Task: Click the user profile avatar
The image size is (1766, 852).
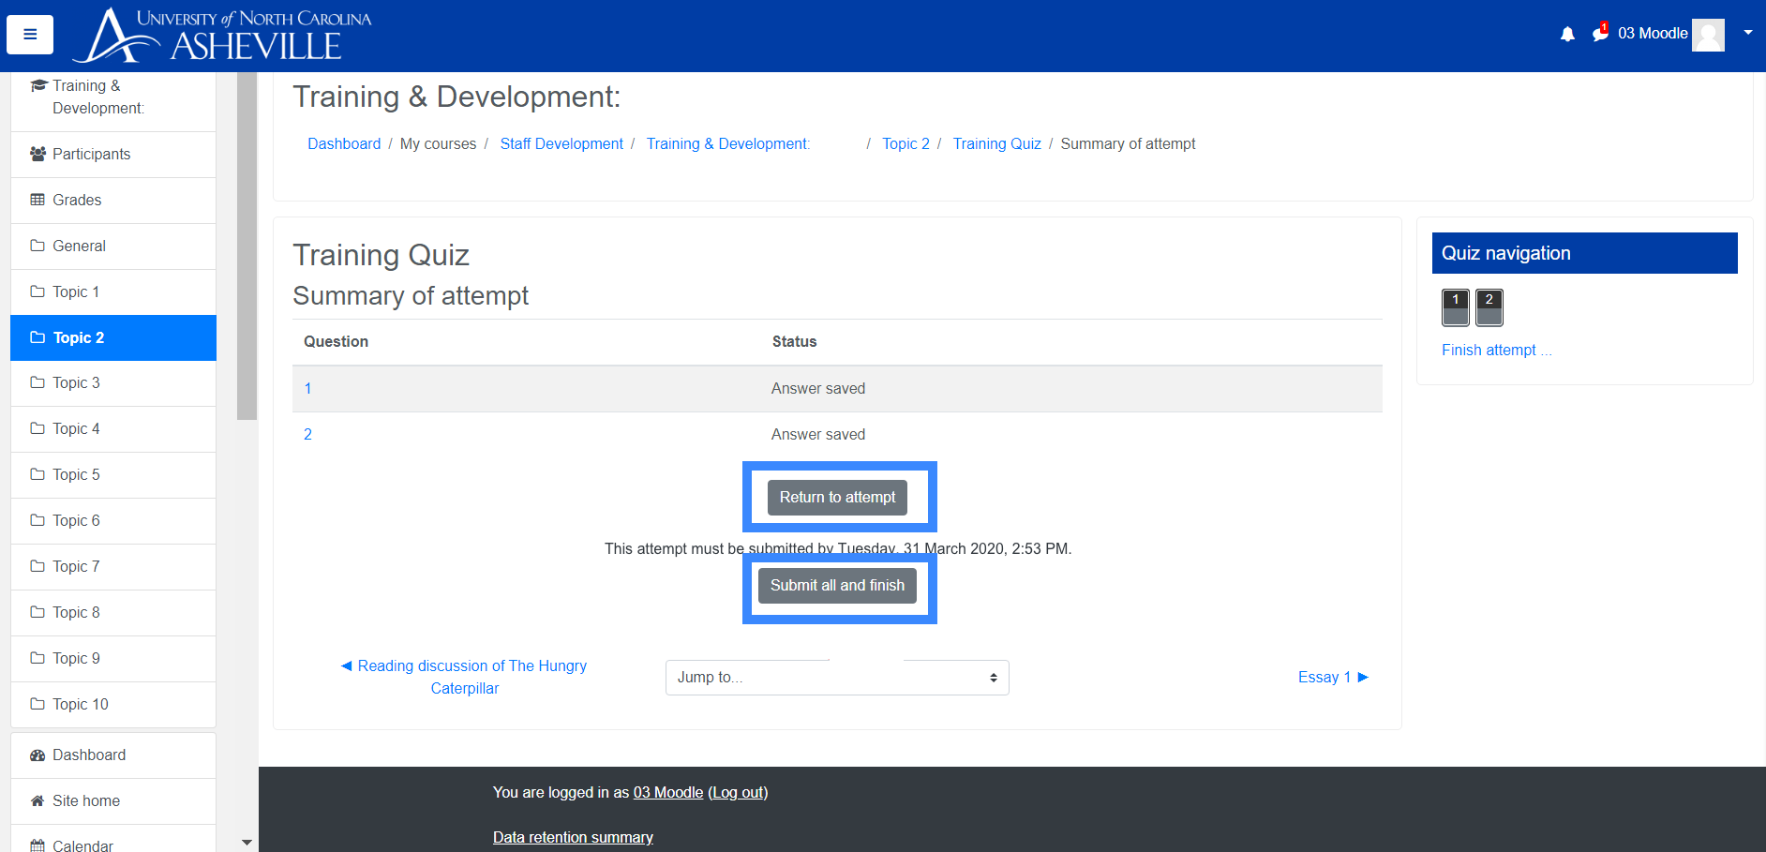Action: (x=1708, y=35)
